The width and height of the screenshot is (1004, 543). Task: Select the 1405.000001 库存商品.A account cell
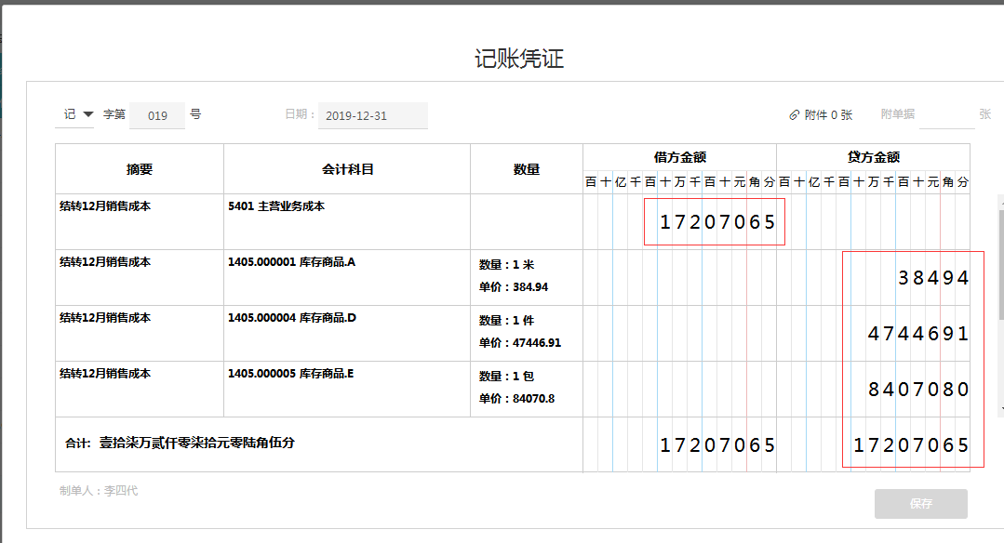[x=347, y=278]
